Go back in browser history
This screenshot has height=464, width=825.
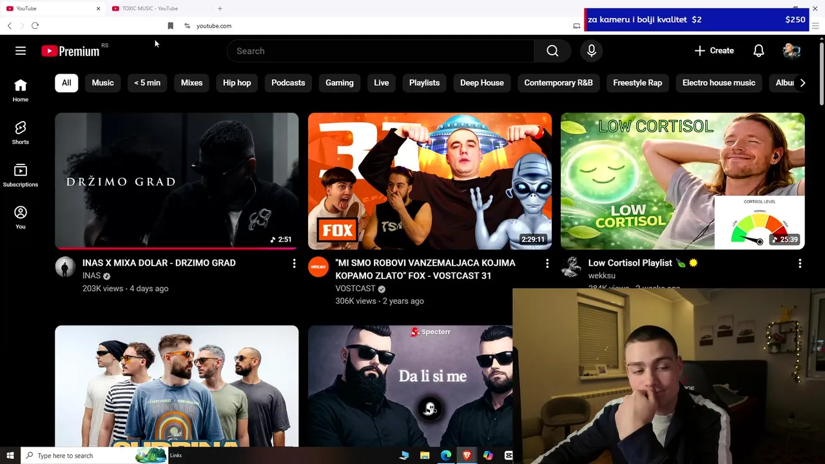click(9, 26)
